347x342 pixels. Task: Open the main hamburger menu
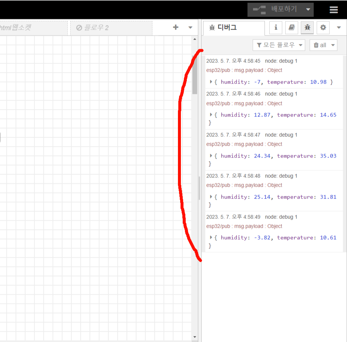[x=334, y=10]
